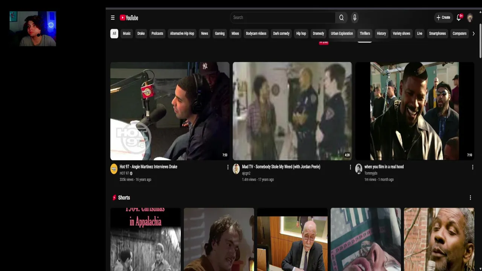Click the Create button

443,18
